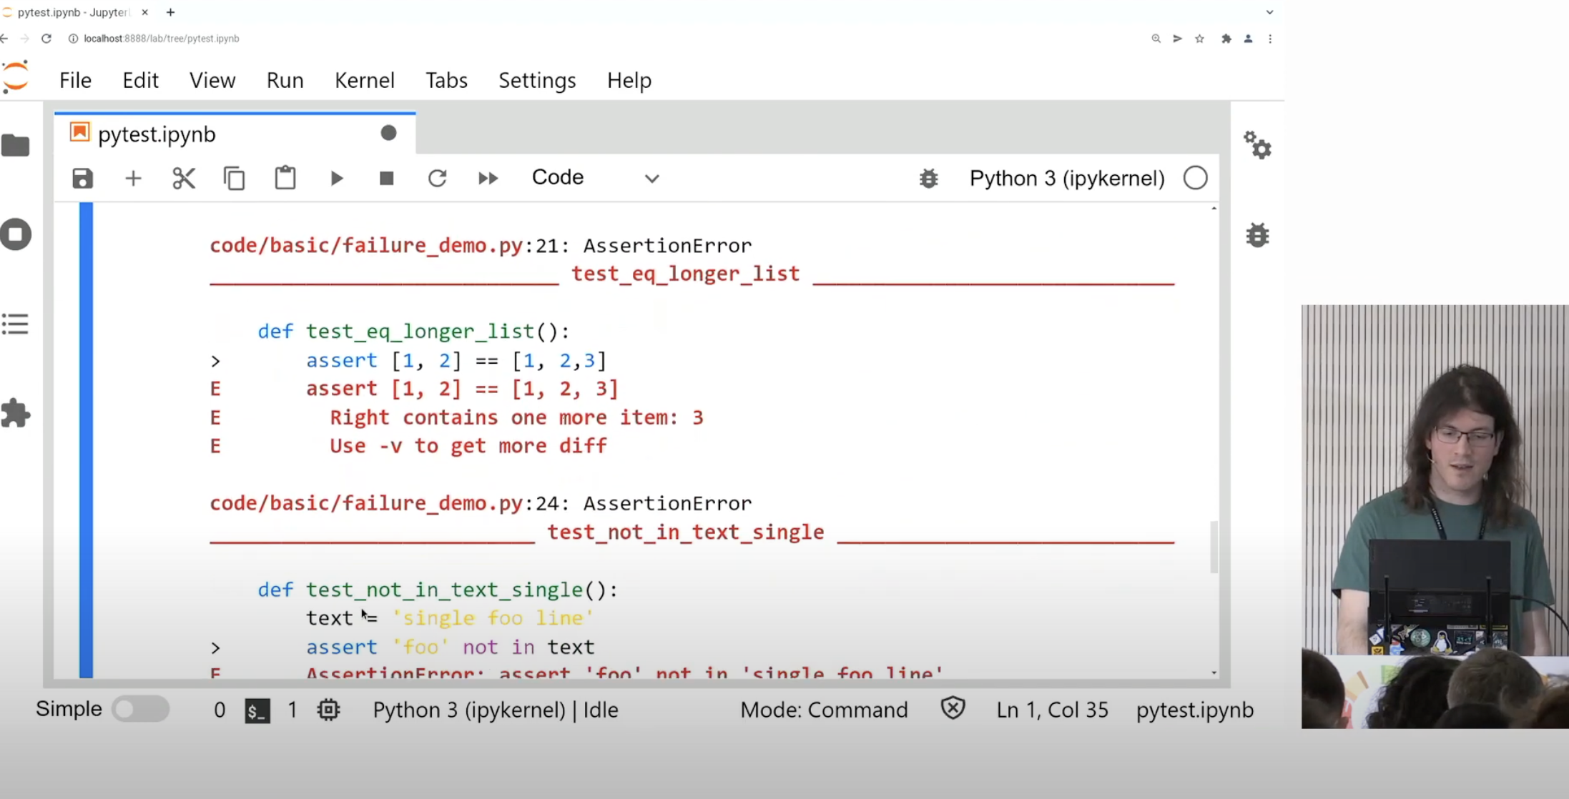Open the cell type Code dropdown
This screenshot has width=1569, height=799.
point(595,177)
